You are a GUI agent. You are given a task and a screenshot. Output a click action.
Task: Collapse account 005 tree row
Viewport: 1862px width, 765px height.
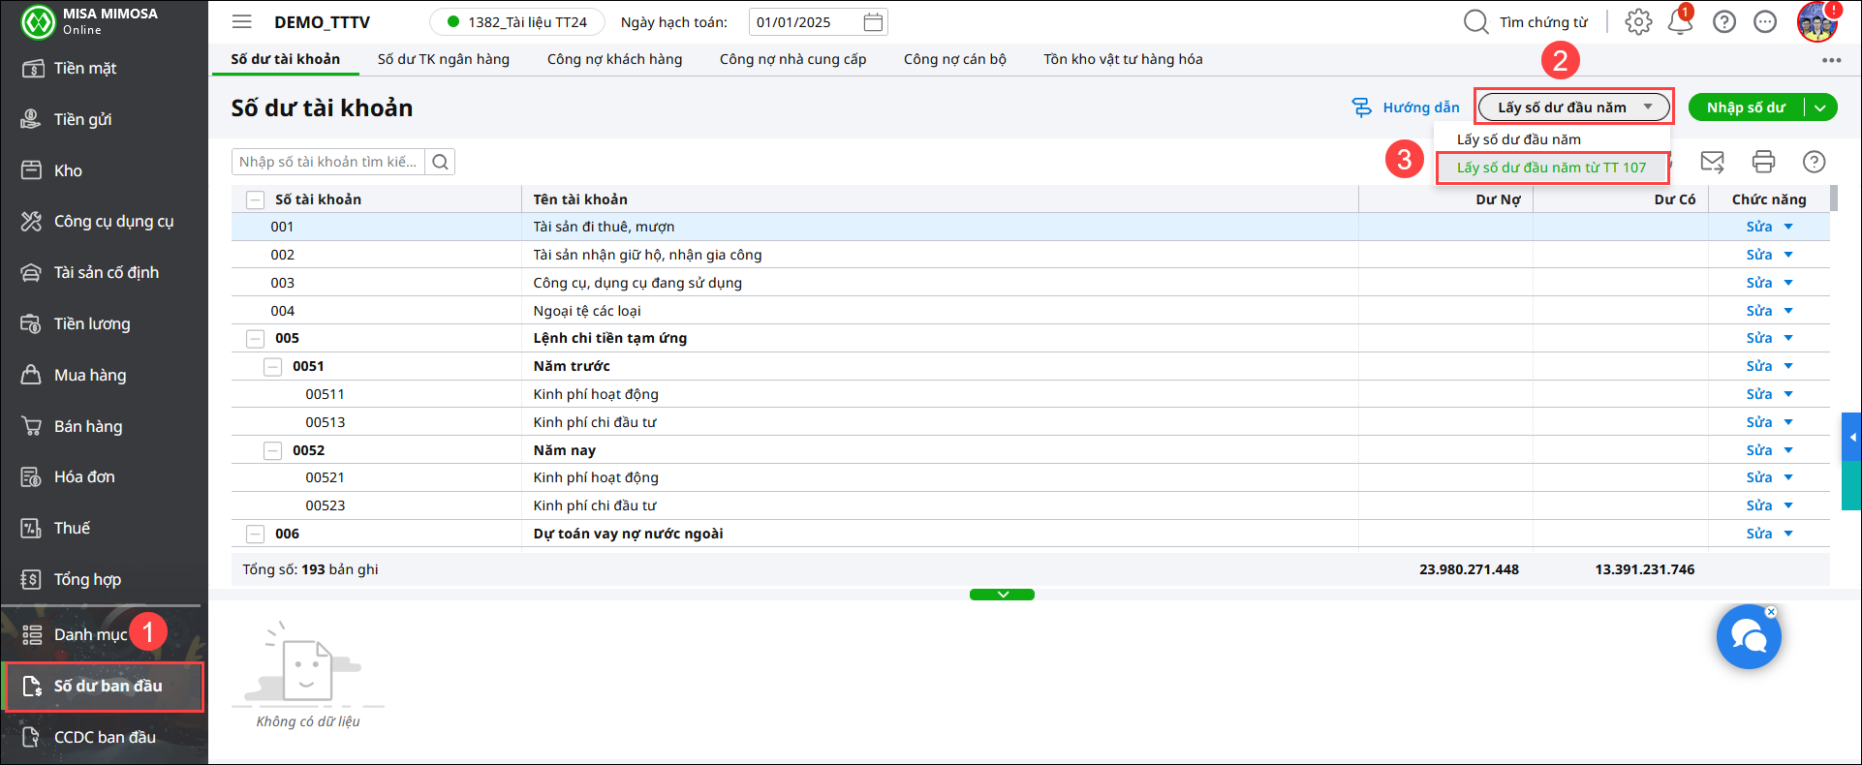[255, 339]
